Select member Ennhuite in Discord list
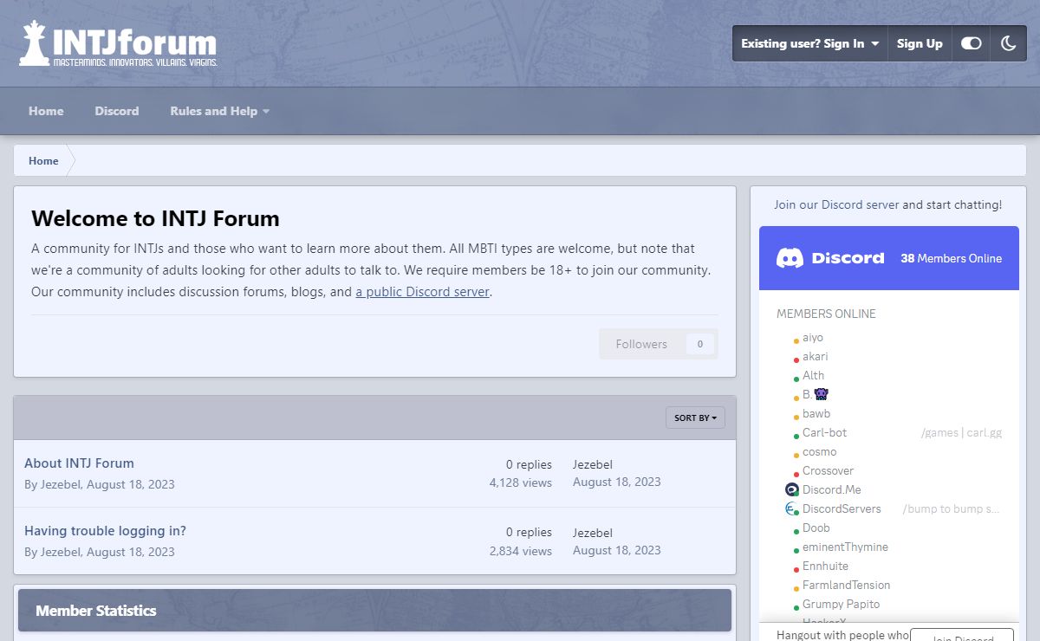Image resolution: width=1040 pixels, height=641 pixels. (x=825, y=566)
